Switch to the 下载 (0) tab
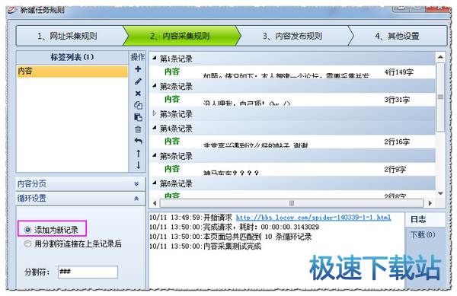The height and width of the screenshot is (296, 457). 423,234
